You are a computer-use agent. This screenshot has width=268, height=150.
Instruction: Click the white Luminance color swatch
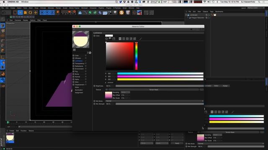pos(109,36)
